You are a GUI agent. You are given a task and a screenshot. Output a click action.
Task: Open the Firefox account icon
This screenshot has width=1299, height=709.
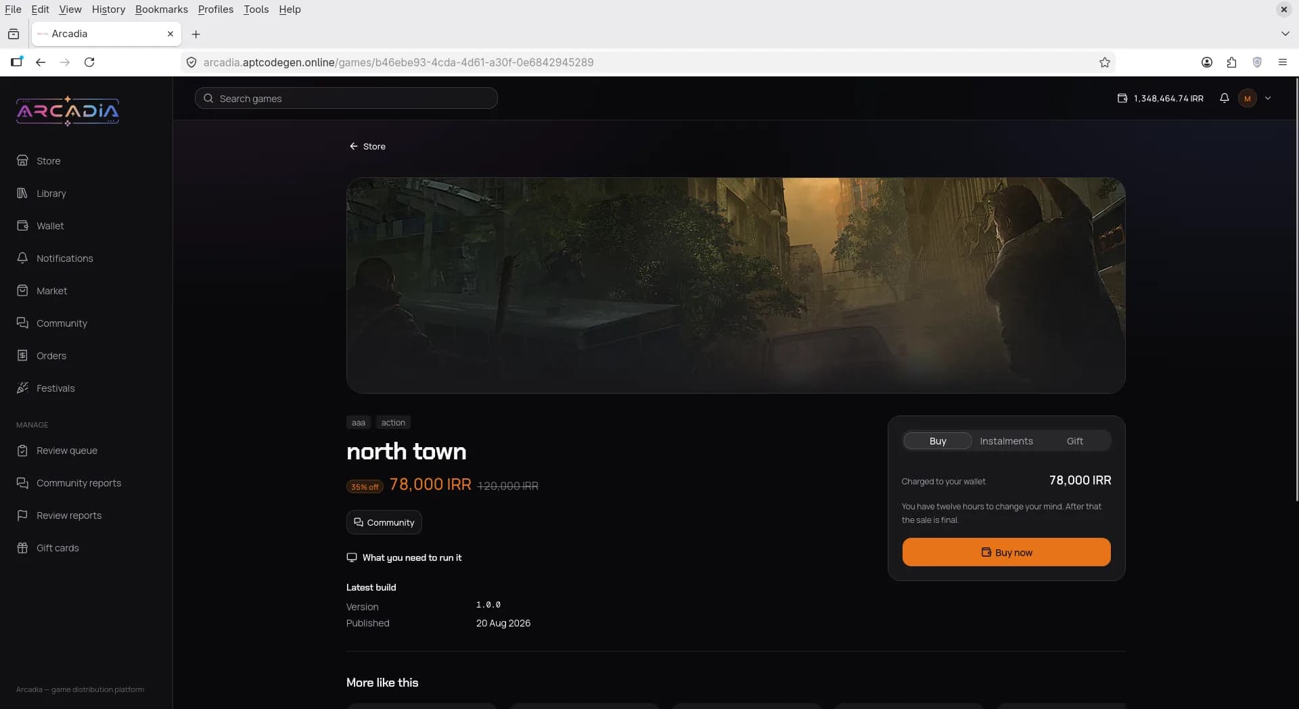point(1206,62)
